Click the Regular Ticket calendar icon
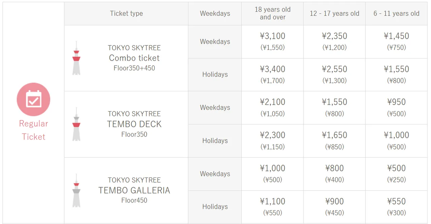 pos(33,99)
